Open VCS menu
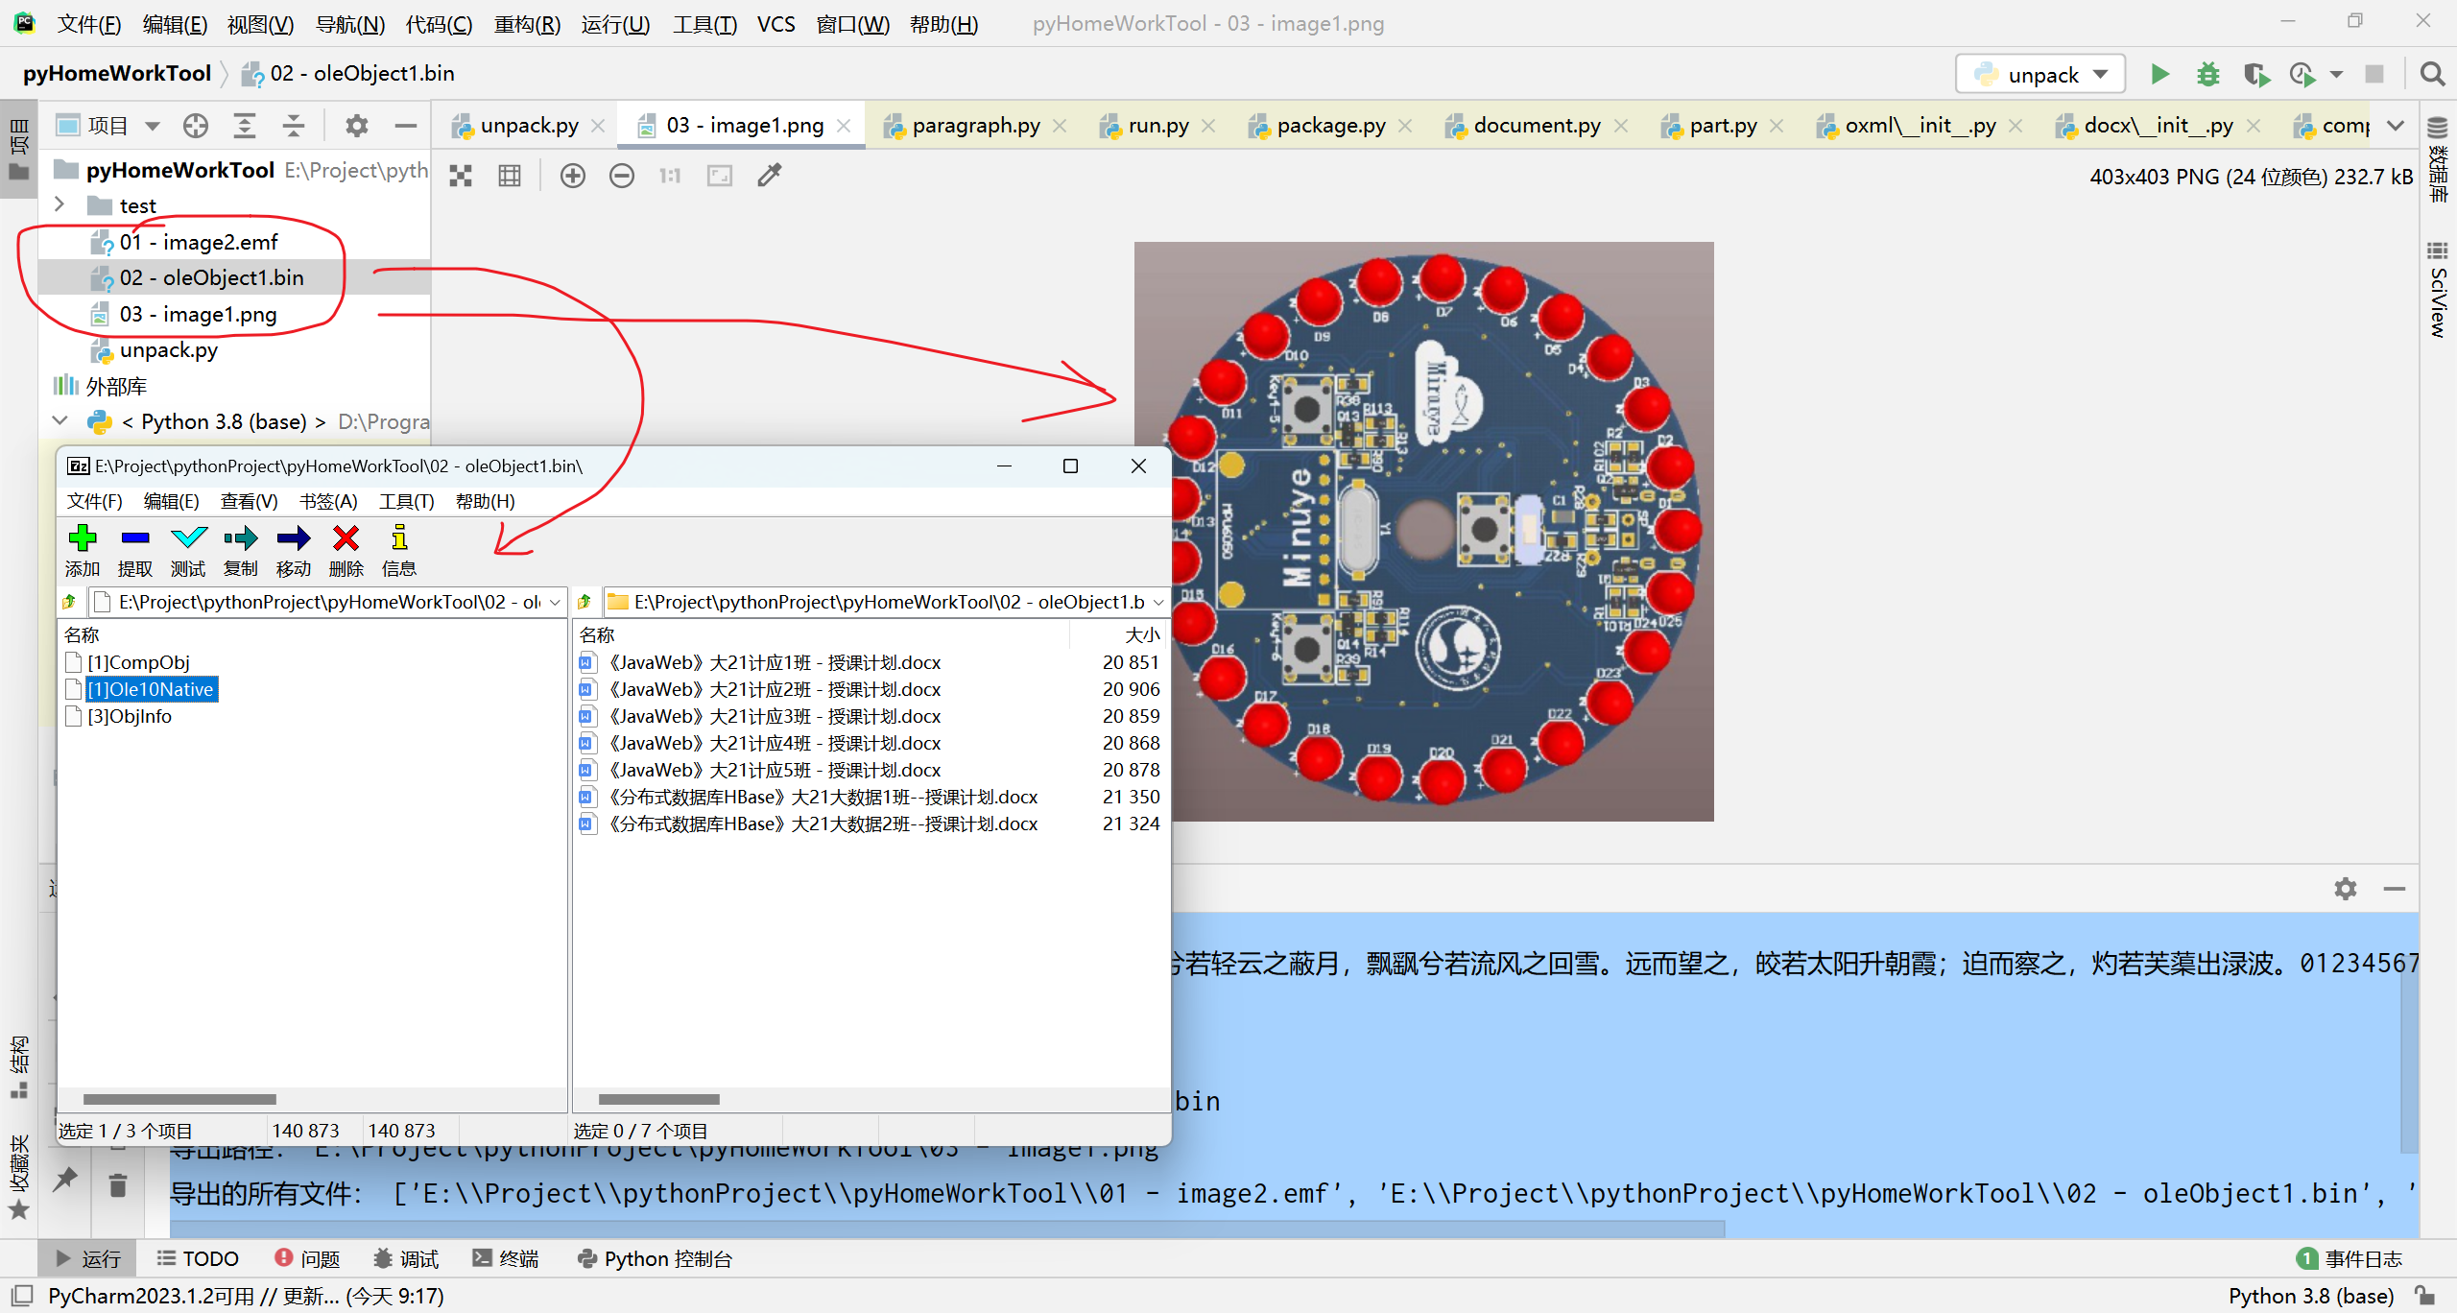 coord(775,24)
